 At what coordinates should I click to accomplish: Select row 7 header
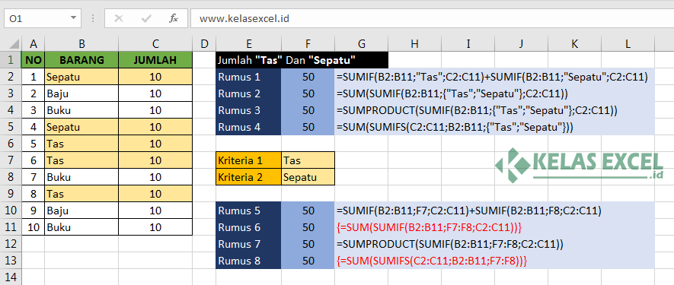tap(11, 160)
